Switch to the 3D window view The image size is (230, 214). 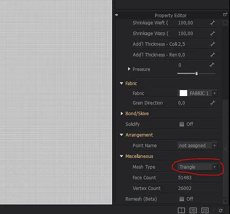(193, 210)
